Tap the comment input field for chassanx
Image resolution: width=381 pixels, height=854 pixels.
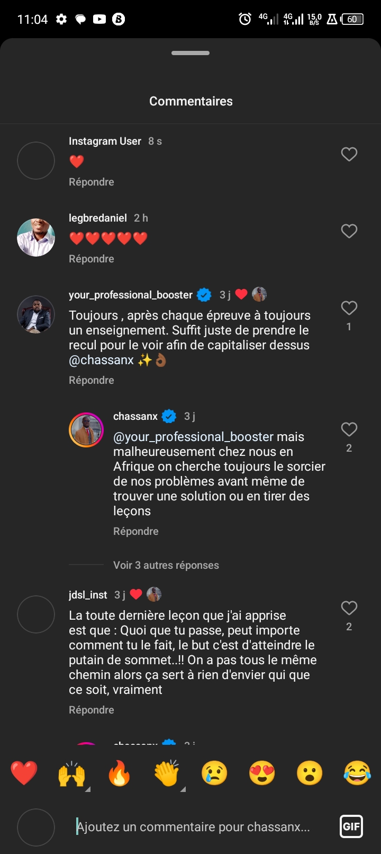pos(194,827)
